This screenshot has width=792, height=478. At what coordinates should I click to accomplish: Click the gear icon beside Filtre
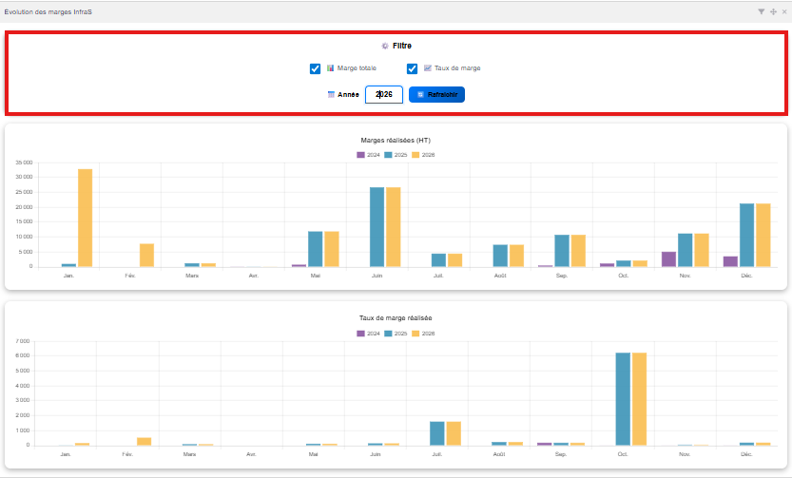coord(385,46)
